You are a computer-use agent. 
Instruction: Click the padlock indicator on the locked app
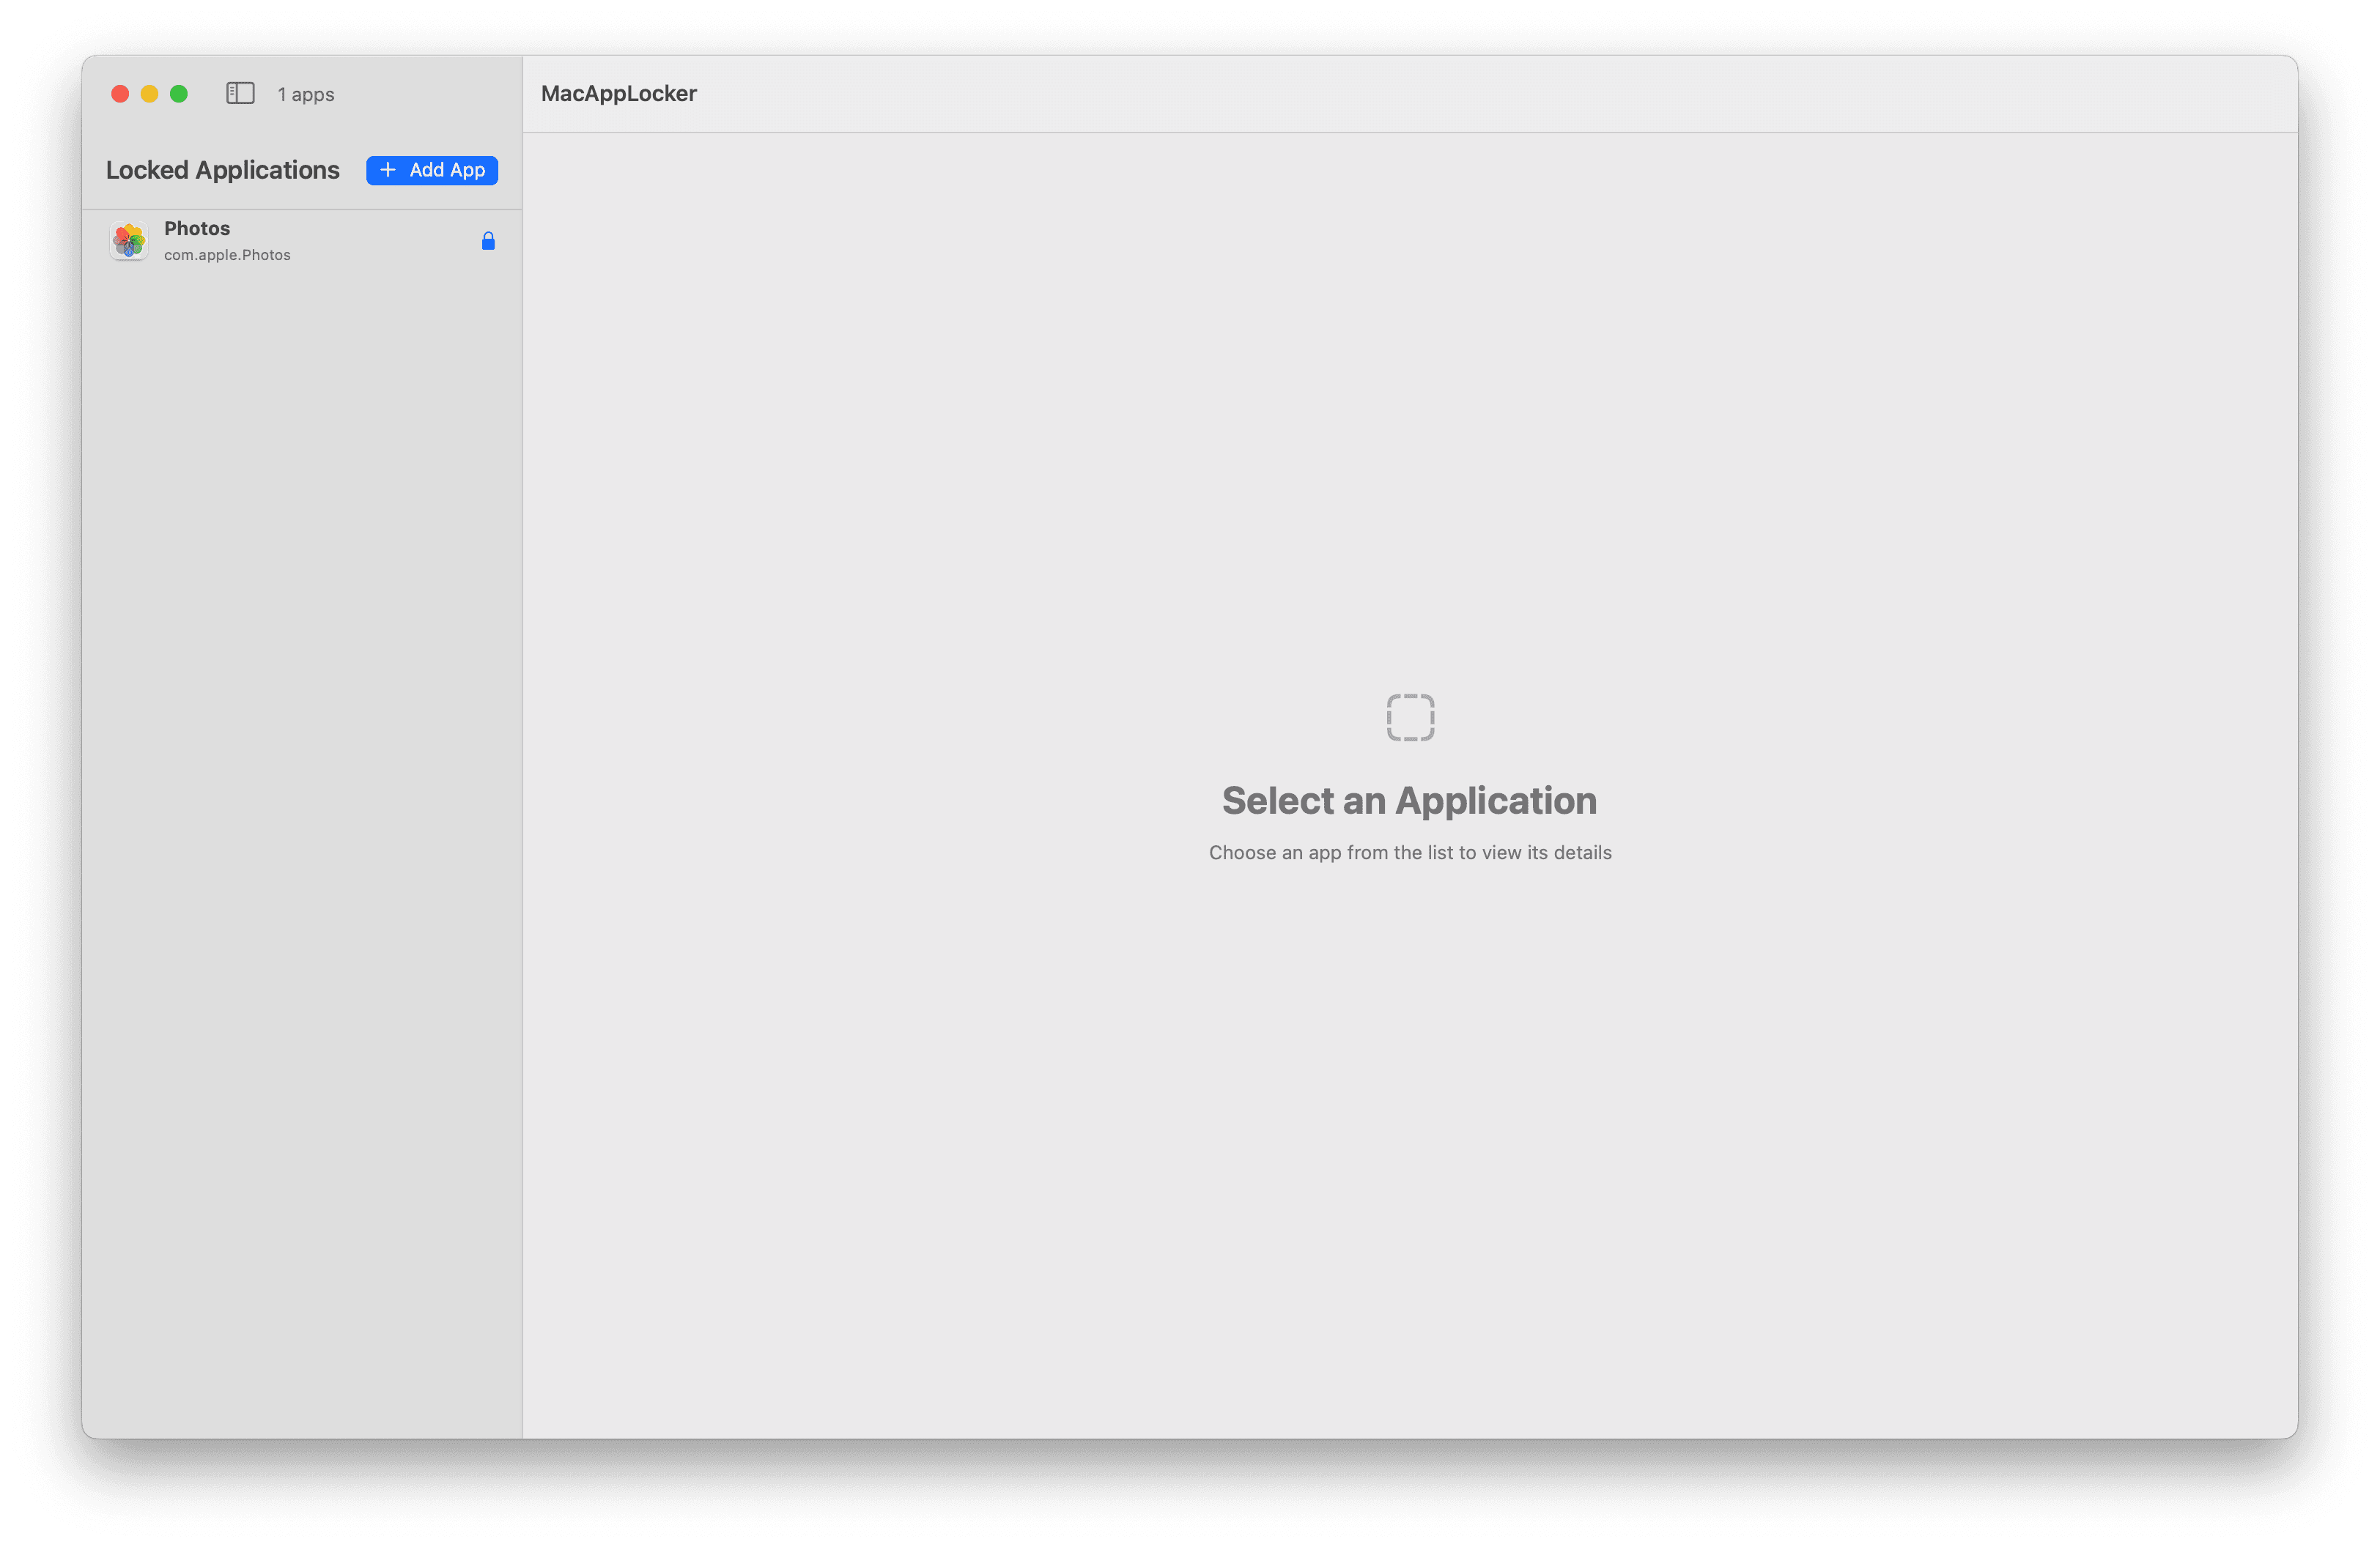click(x=489, y=240)
